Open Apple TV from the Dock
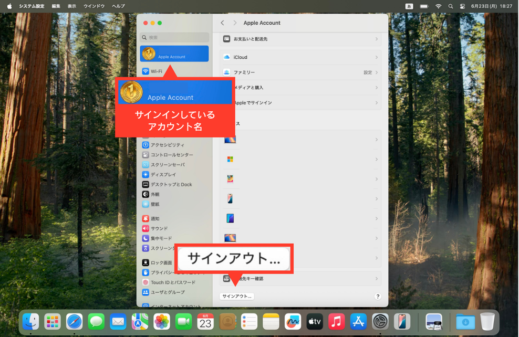 (x=315, y=321)
